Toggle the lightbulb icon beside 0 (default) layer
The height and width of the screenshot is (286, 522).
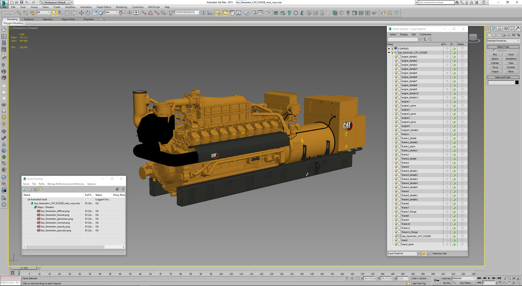coord(392,48)
